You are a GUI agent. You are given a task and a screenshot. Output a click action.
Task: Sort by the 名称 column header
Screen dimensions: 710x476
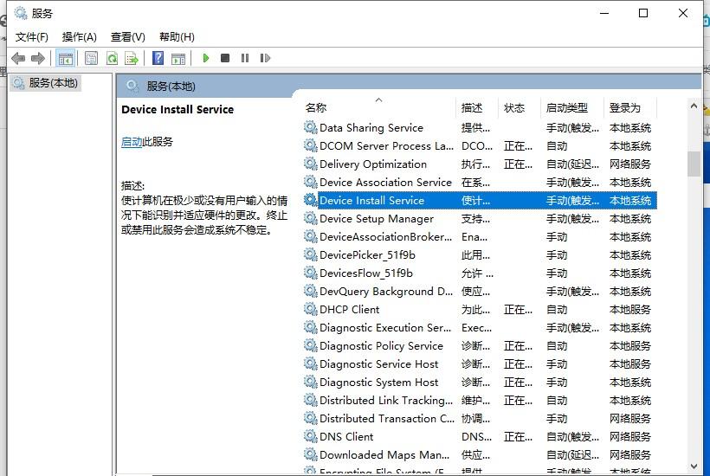(x=378, y=107)
